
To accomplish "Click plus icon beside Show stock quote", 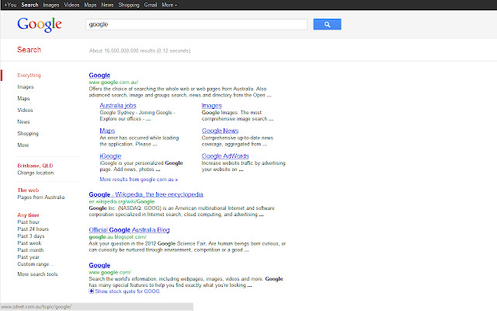I will 92,292.
